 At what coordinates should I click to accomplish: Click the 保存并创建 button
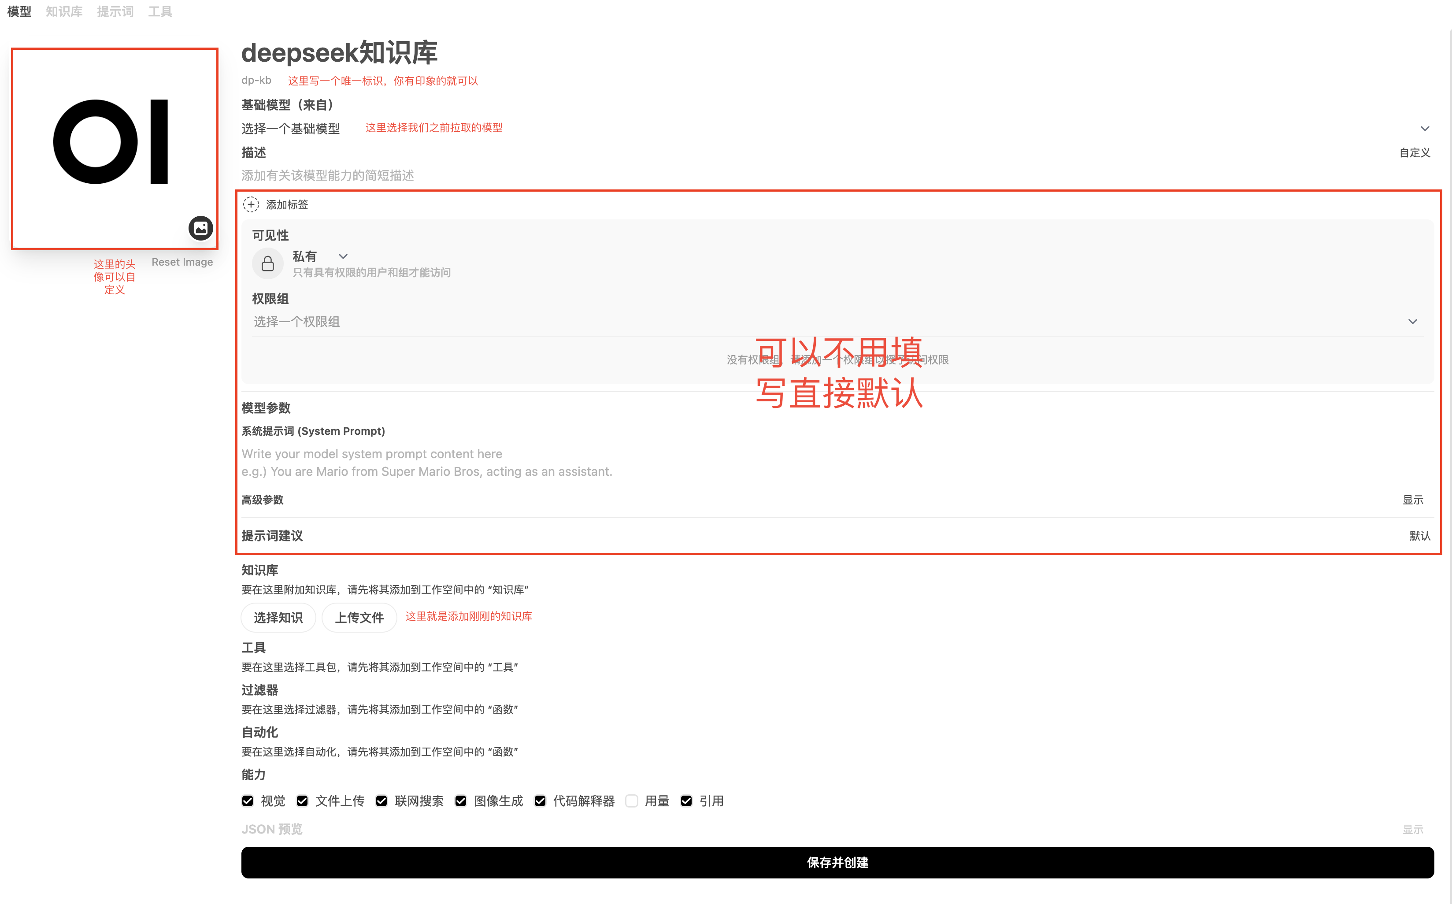point(837,862)
